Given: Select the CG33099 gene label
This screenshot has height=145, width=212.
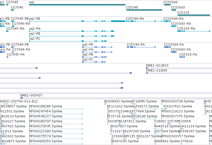Looking at the screenshot, I should click(x=170, y=2).
